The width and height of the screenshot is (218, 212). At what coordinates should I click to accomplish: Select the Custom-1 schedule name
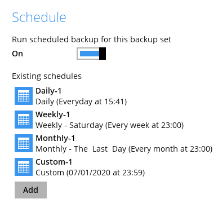pyautogui.click(x=54, y=162)
